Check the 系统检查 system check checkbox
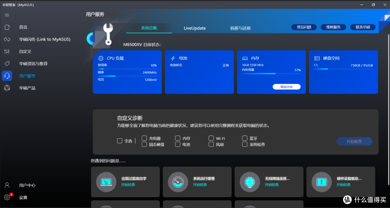 pos(245,144)
